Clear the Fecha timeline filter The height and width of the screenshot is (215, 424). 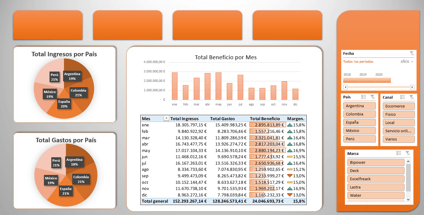(x=412, y=53)
